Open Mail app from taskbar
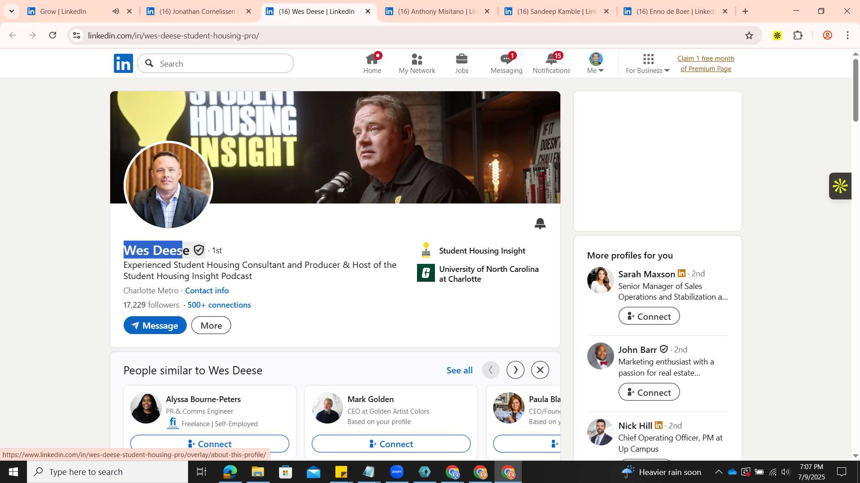This screenshot has height=483, width=860. pyautogui.click(x=314, y=472)
